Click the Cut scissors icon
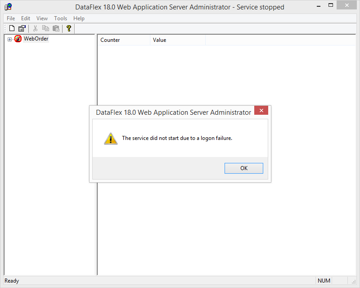The height and width of the screenshot is (288, 360). click(x=35, y=28)
